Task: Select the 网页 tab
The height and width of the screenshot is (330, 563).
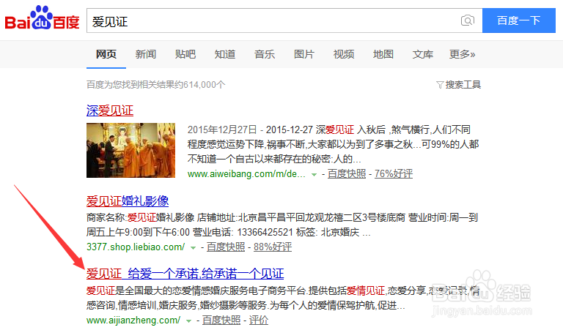Action: pyautogui.click(x=106, y=54)
